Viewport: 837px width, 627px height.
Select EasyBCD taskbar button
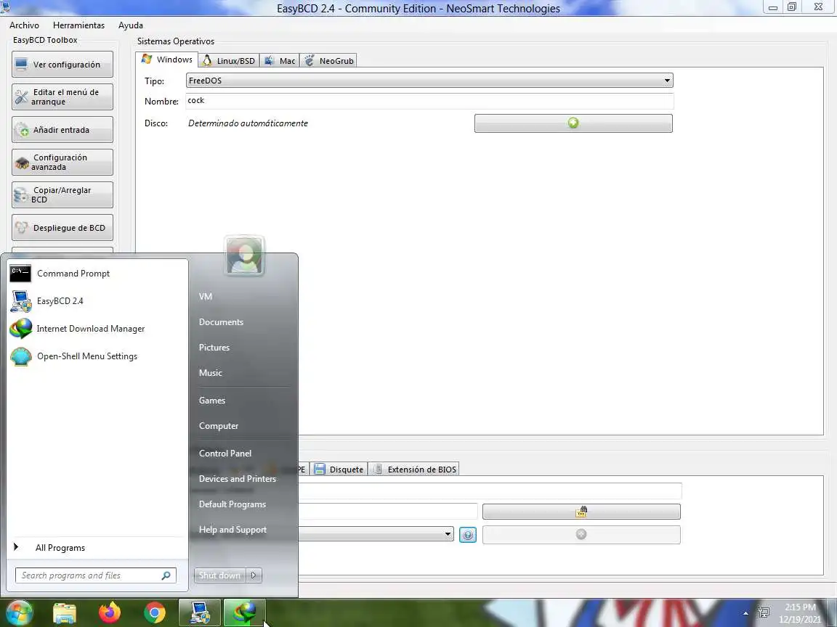pos(199,612)
